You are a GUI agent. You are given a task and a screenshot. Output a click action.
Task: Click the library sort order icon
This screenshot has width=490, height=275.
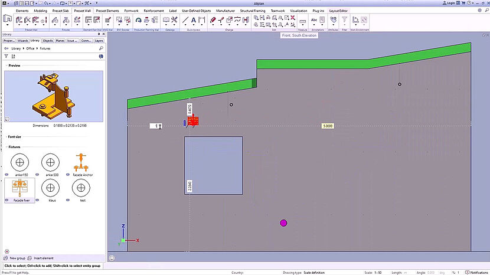pos(13,56)
